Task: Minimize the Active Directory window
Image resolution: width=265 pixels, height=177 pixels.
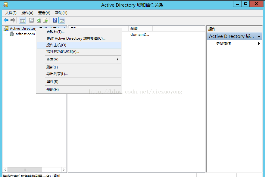Action: click(237, 4)
